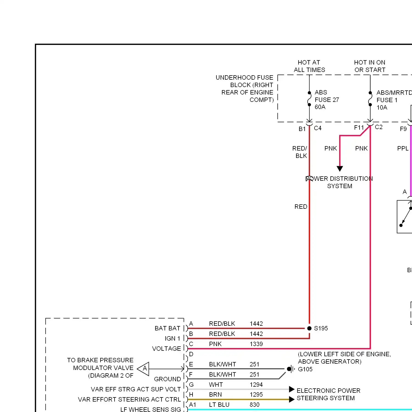412x412 pixels.
Task: Click the BLK/WHT label on pin E row
Action: [222, 364]
